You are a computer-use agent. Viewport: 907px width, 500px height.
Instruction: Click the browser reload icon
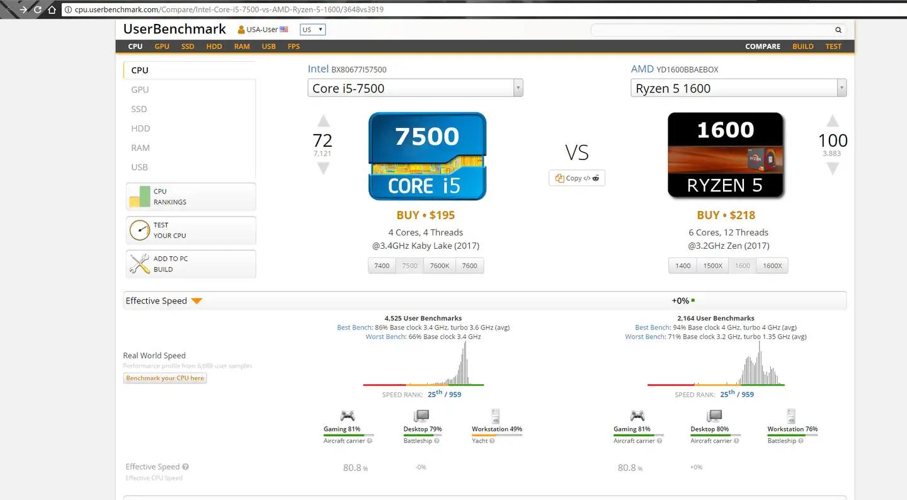click(x=38, y=9)
